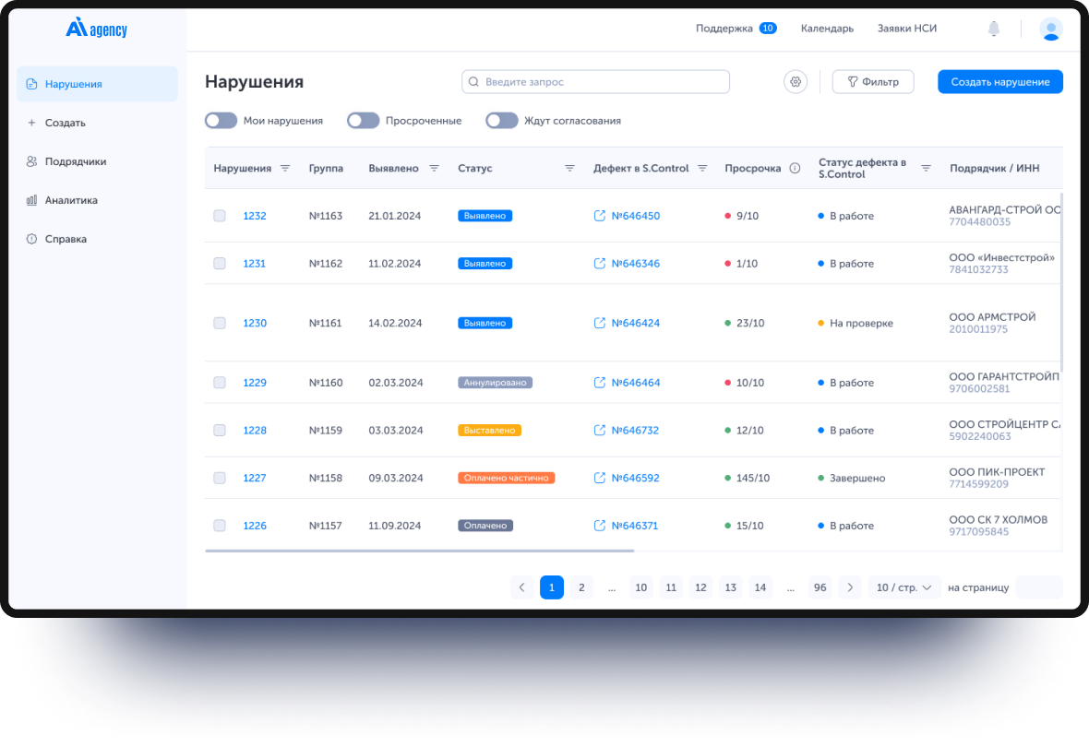Select checkbox for violation 1230
The image size is (1089, 747).
[220, 324]
